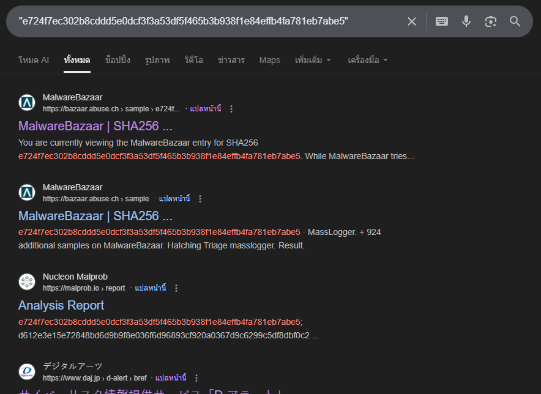This screenshot has width=541, height=394.
Task: Open the Analysis Report result link
Action: point(61,305)
